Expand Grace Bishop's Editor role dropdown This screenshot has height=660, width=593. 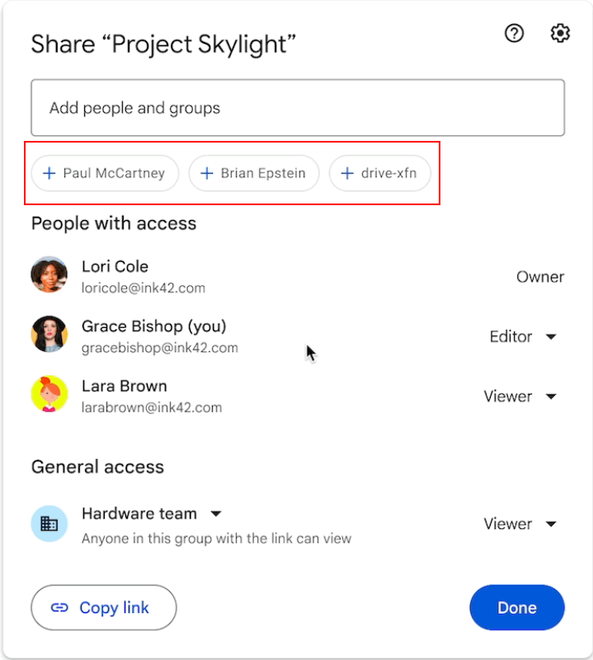coord(523,337)
